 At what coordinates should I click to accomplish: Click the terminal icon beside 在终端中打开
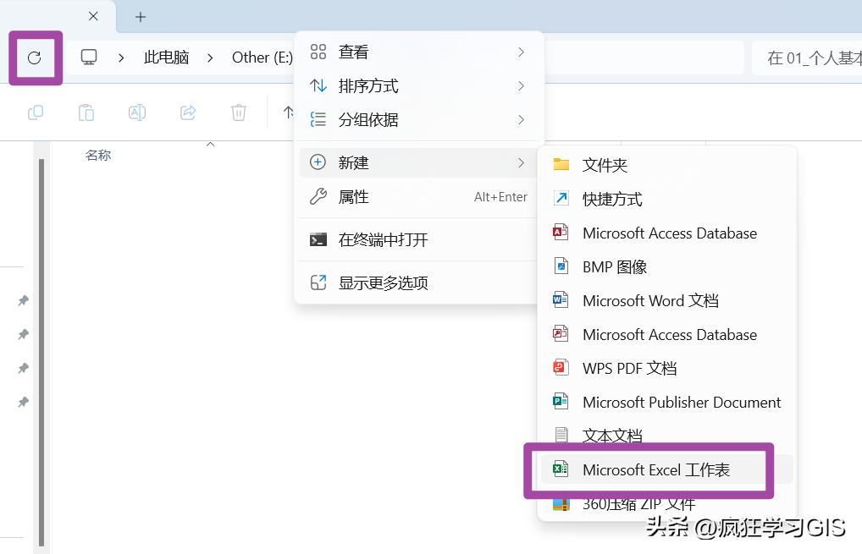(318, 239)
